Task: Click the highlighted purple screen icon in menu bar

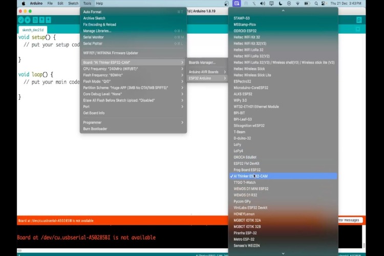Action: point(237,4)
